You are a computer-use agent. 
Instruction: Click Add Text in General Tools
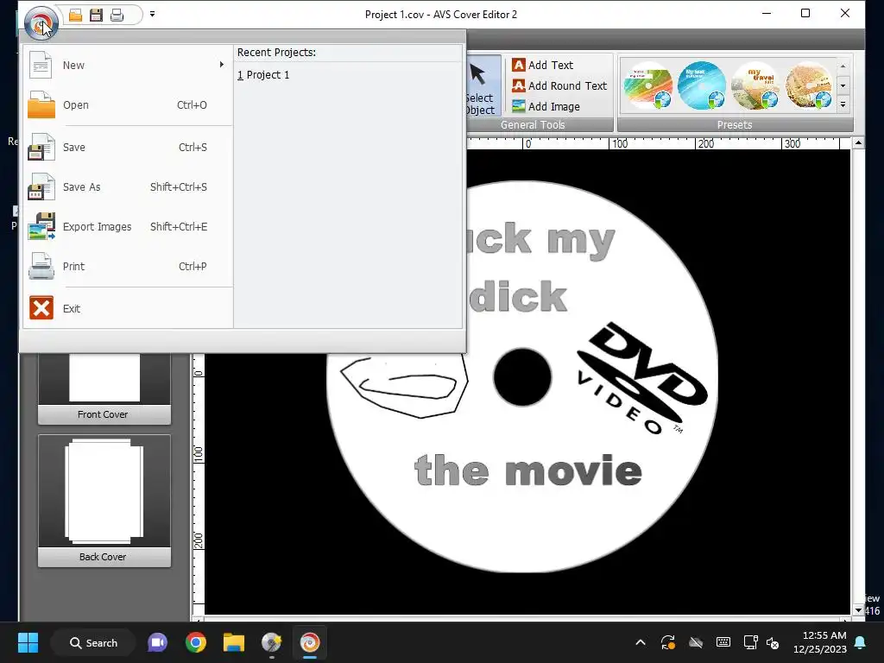[542, 66]
